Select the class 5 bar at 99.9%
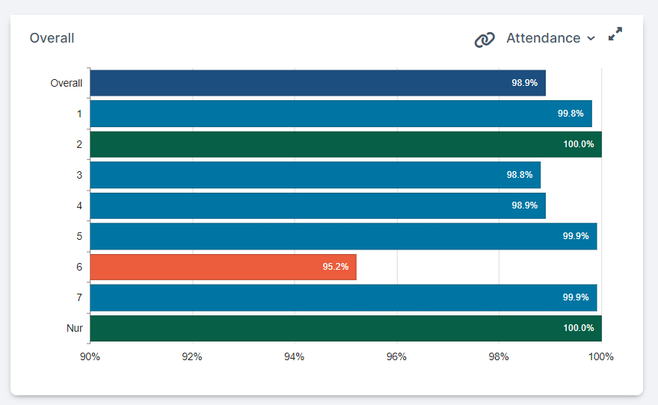Screen dimensions: 658x405 (343, 236)
